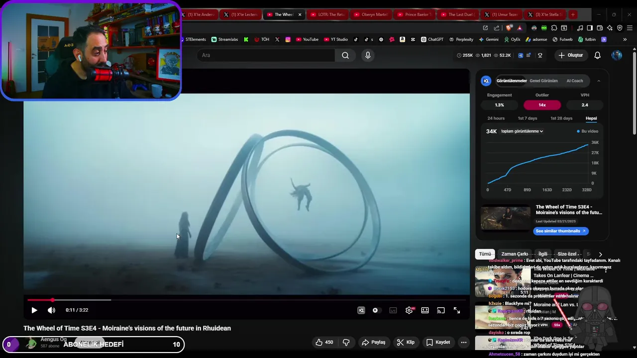Image resolution: width=637 pixels, height=358 pixels.
Task: Toggle browser sidebar panel icon
Action: [x=590, y=28]
